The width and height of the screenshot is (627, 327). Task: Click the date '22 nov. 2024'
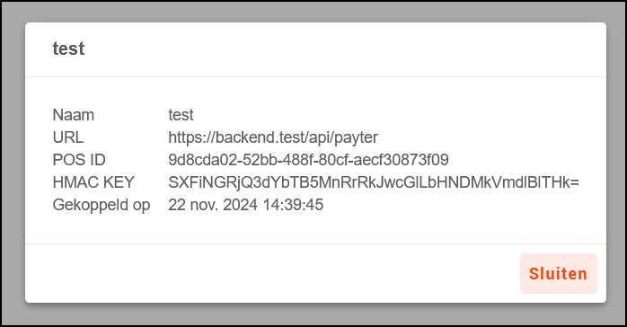213,205
